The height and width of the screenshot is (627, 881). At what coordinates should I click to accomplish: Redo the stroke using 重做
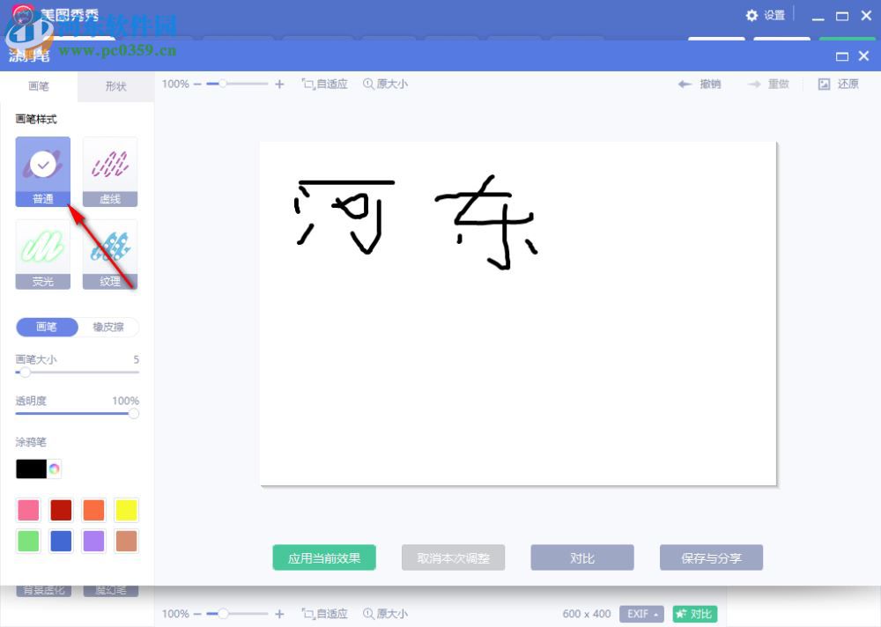(x=767, y=84)
